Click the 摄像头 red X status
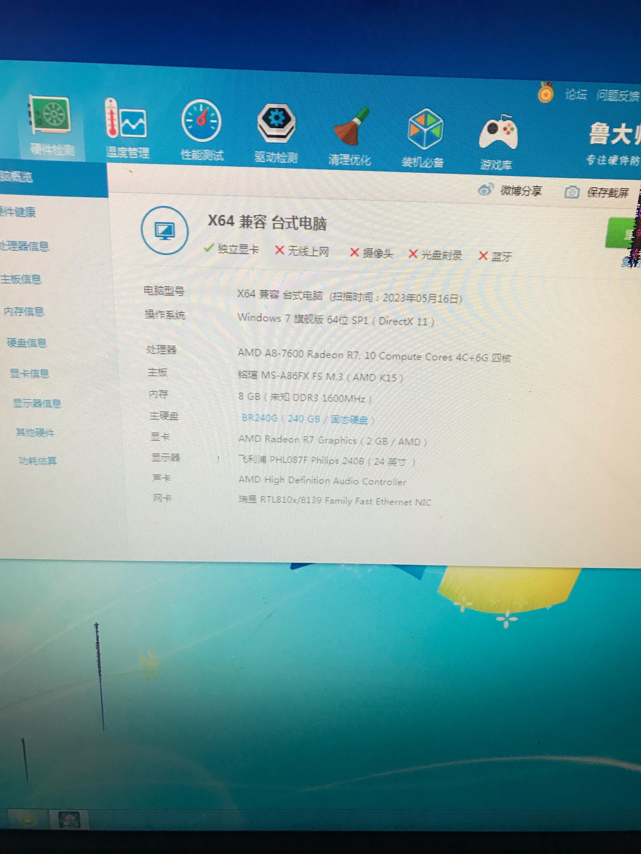The height and width of the screenshot is (854, 641). tap(372, 253)
